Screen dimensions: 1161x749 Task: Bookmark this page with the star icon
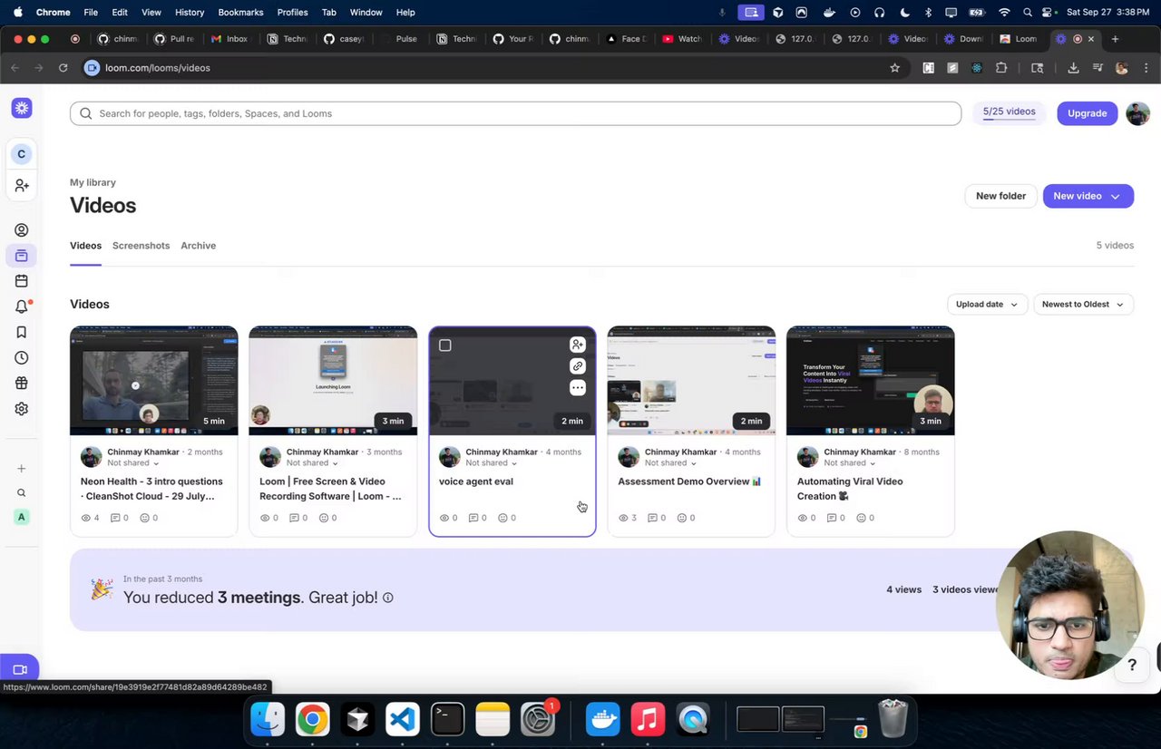[895, 68]
